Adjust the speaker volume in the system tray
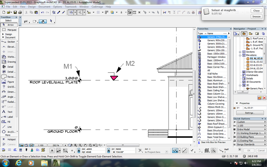Screen dimensions: 267x167 [x=246, y=162]
